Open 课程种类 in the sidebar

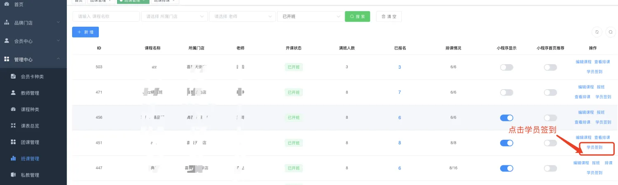(30, 109)
